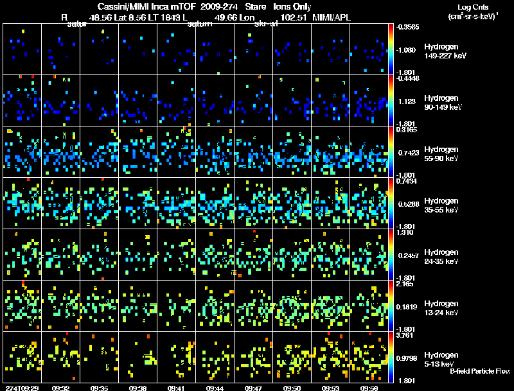Open the 5-13 keV panel at 09:56
The image size is (514, 391).
pyautogui.click(x=369, y=357)
